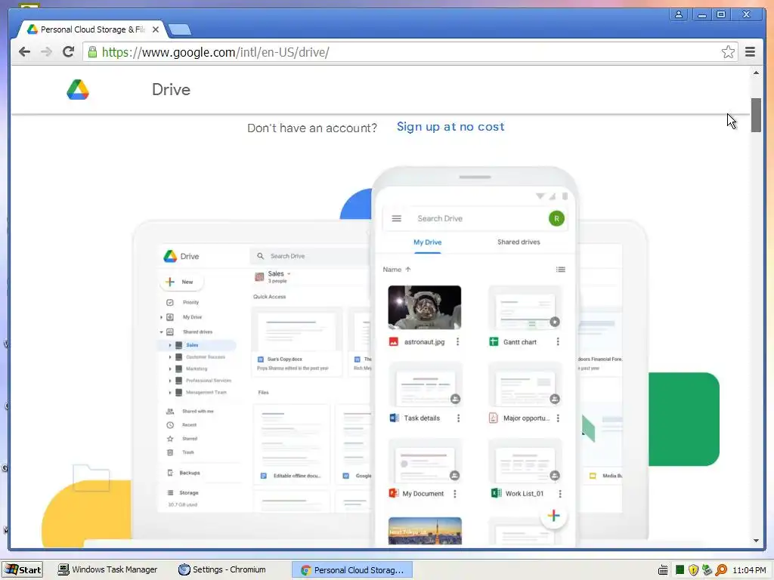774x580 pixels.
Task: Click Personal Cloud Storage taskbar button
Action: pyautogui.click(x=352, y=570)
